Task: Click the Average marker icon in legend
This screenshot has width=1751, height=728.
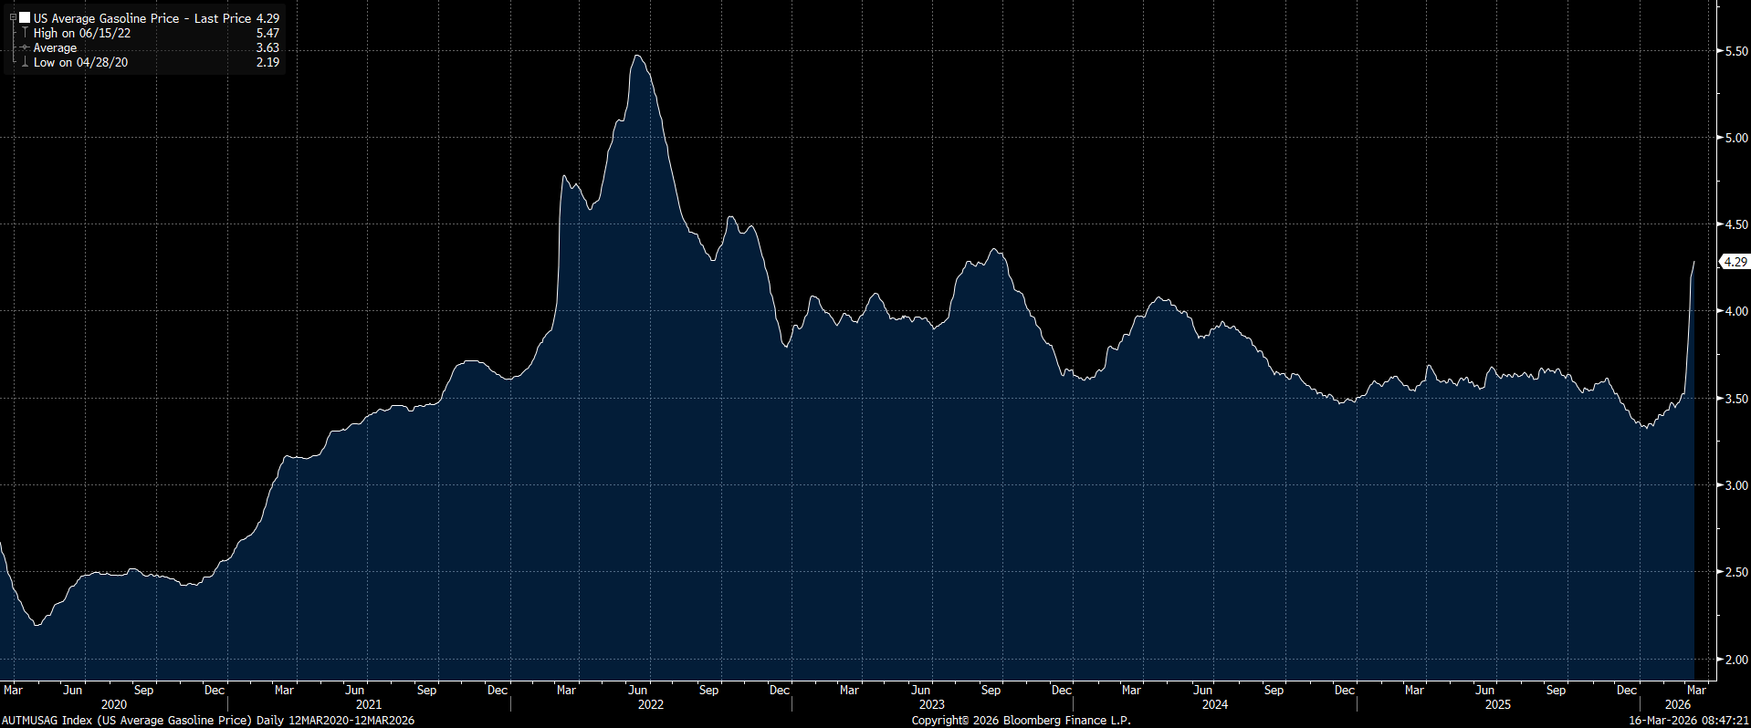Action: tap(25, 48)
